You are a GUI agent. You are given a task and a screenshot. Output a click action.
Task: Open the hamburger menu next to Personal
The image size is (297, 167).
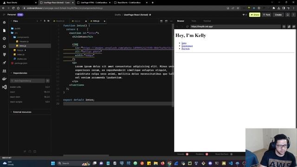click(4, 14)
